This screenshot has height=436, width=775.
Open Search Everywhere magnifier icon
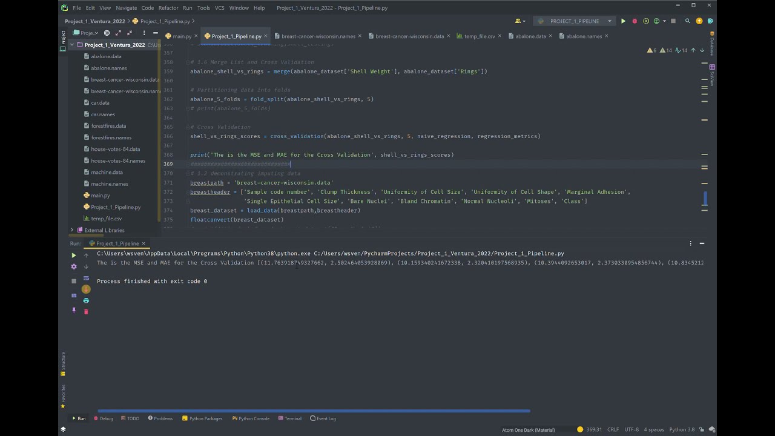pyautogui.click(x=688, y=21)
